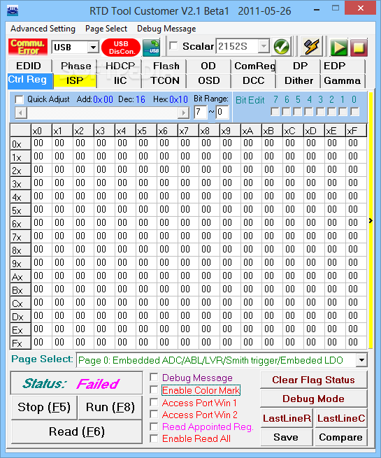This screenshot has height=458, width=381.
Task: Click the Commu. Error status icon
Action: (x=28, y=47)
